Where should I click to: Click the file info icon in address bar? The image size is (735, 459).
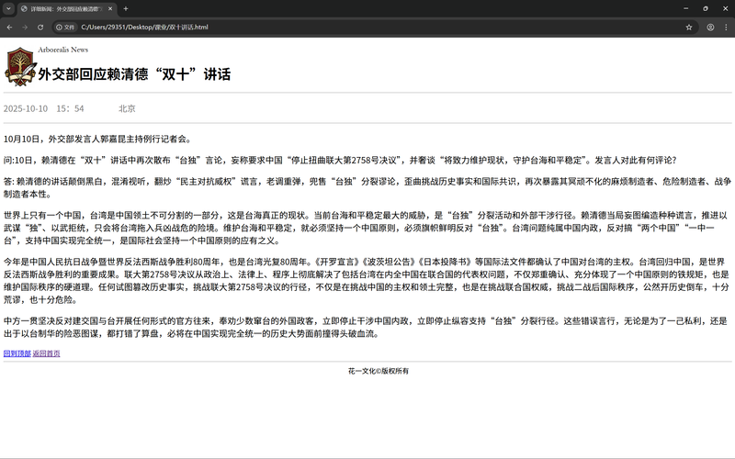[65, 28]
